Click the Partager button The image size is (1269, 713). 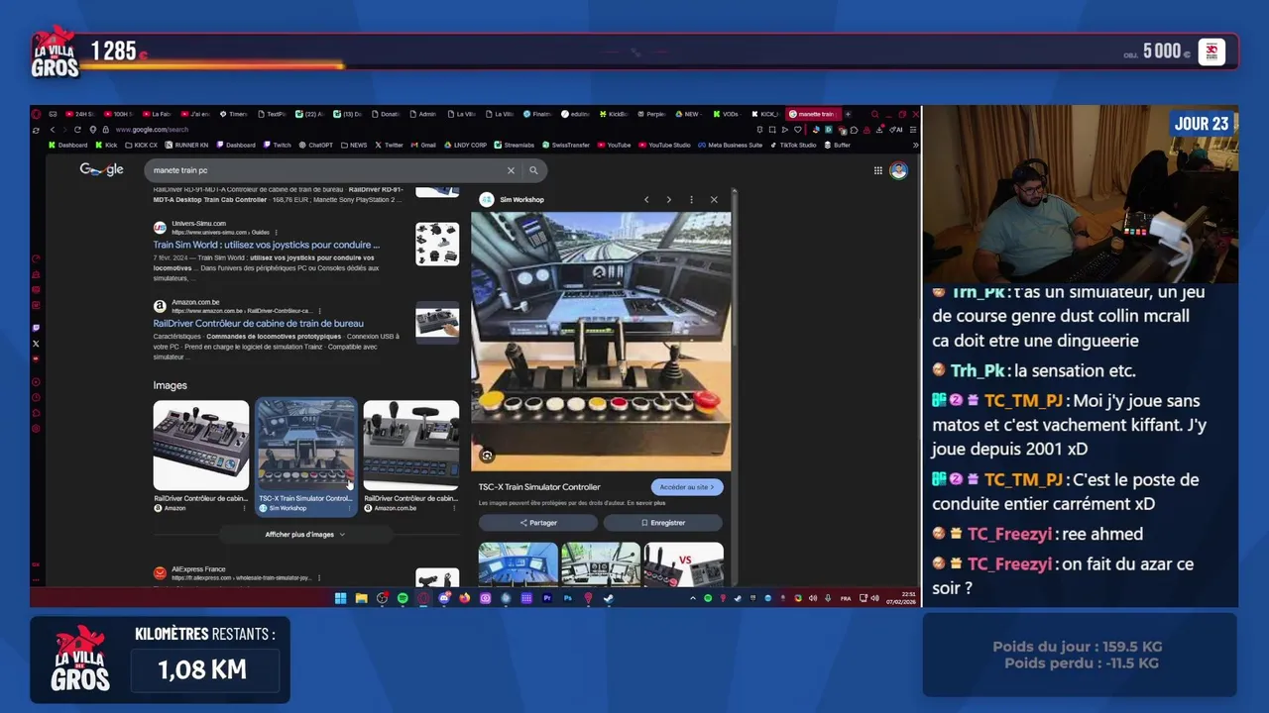point(537,523)
